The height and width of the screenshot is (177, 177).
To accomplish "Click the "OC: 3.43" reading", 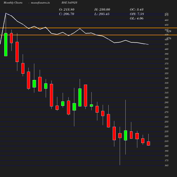I will click(x=137, y=10).
